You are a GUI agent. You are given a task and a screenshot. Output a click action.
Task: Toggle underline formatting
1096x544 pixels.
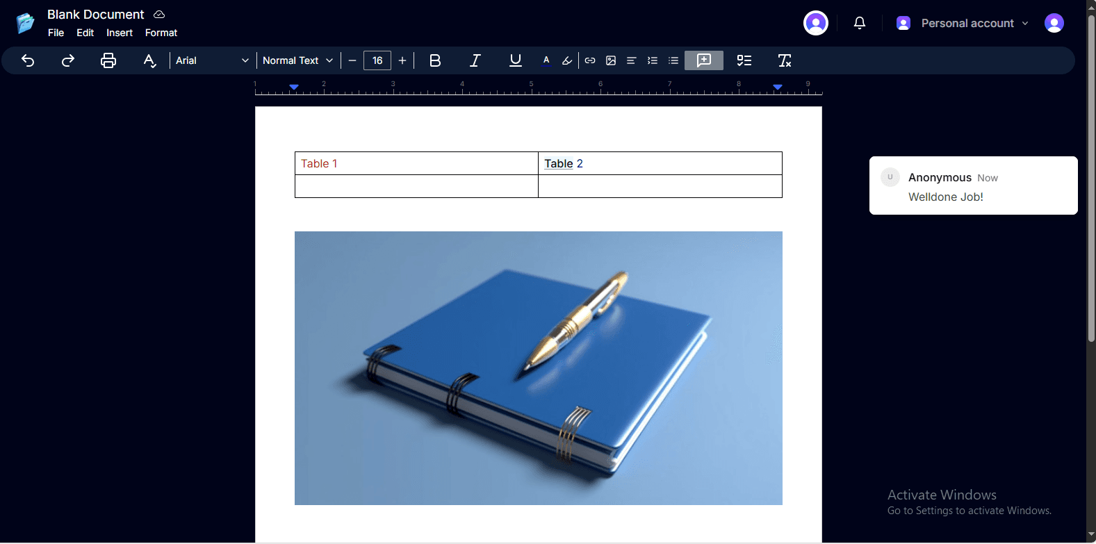[515, 60]
